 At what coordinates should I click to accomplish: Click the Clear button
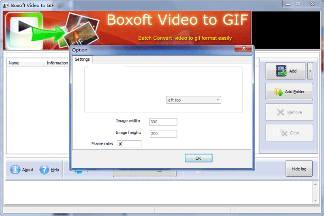(x=289, y=133)
